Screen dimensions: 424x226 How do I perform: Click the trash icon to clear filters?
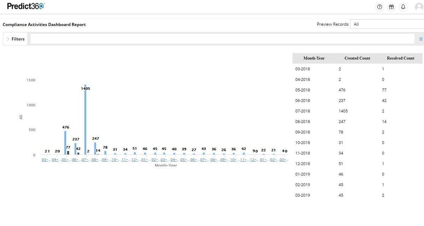421,39
